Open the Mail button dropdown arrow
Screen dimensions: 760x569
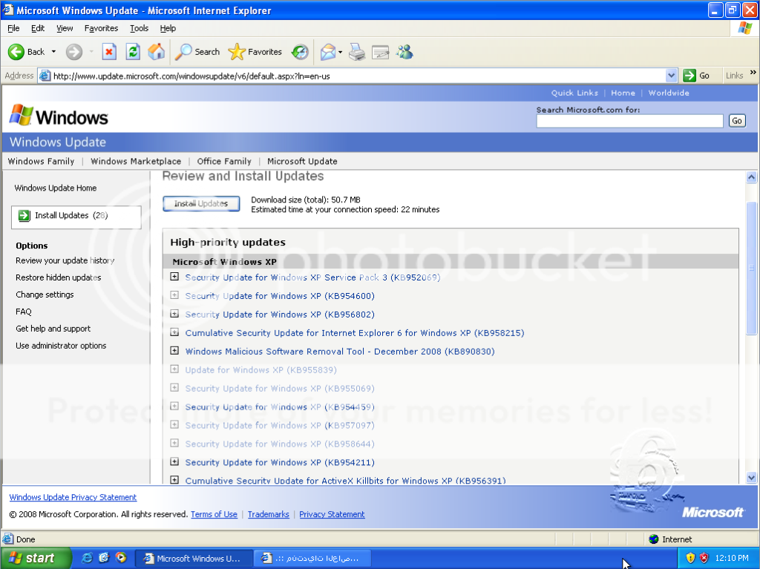coord(340,52)
